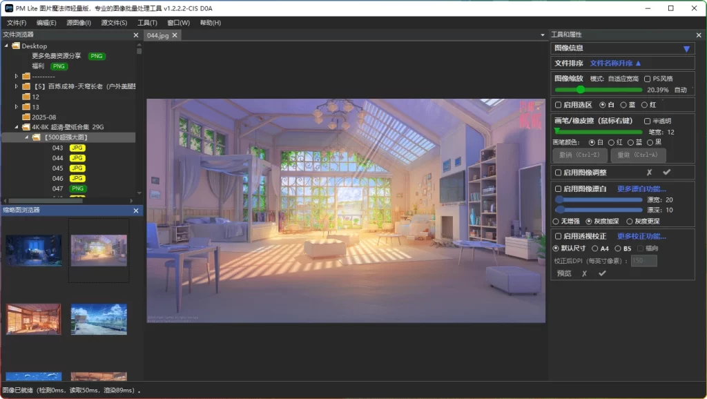Image resolution: width=707 pixels, height=399 pixels.
Task: Click the folder icon of folder 12
Action: (26, 97)
